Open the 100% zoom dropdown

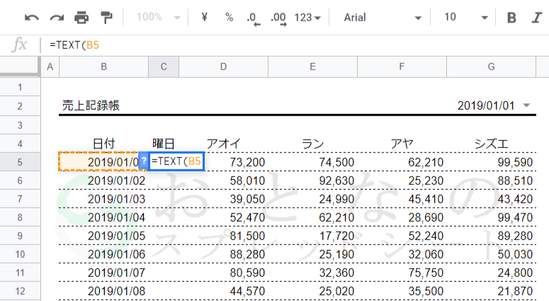[x=158, y=17]
